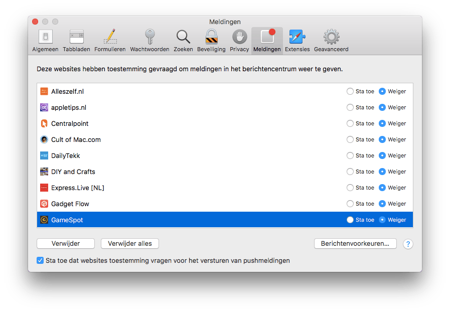The width and height of the screenshot is (450, 312).
Task: Click the Express.Live [NL] favicon
Action: pyautogui.click(x=44, y=188)
